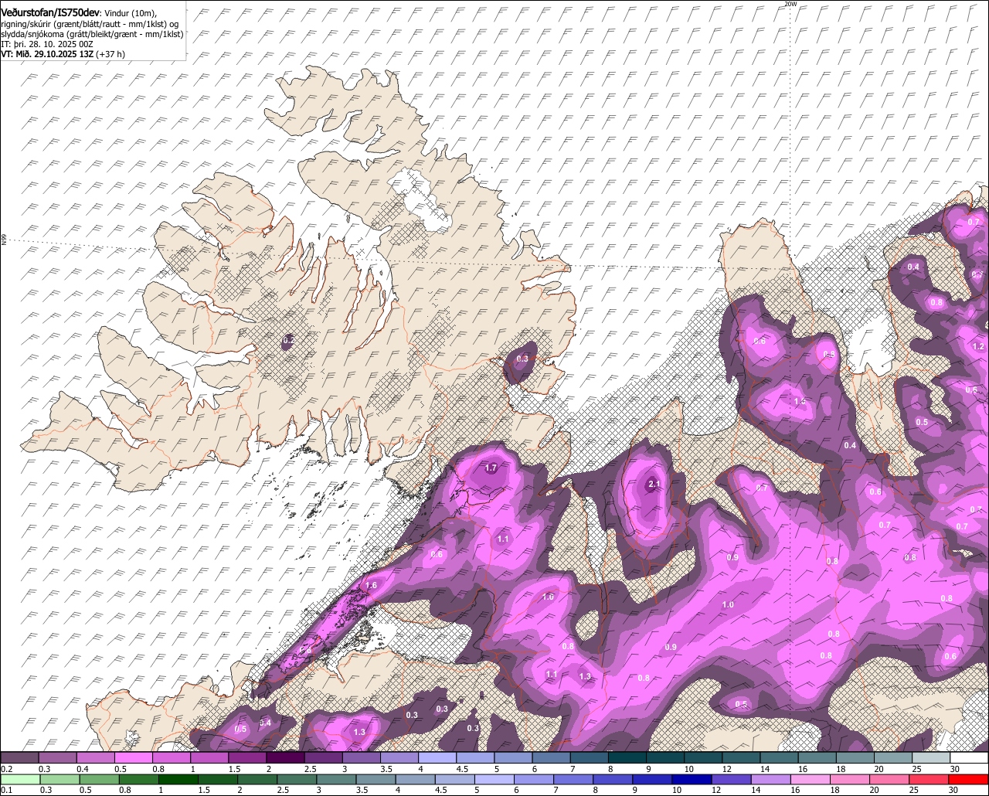The width and height of the screenshot is (989, 796).
Task: Click the 1.2 value near the map's right edge
Action: point(979,347)
